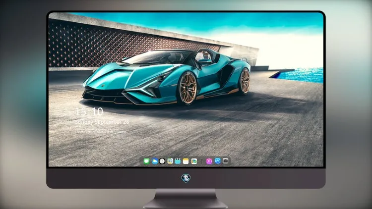The width and height of the screenshot is (372, 209).
Task: Open the clapperboard video app in dock
Action: [x=178, y=161]
